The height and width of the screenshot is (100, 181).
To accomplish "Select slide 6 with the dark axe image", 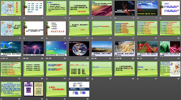I will pyautogui.click(x=125, y=8).
